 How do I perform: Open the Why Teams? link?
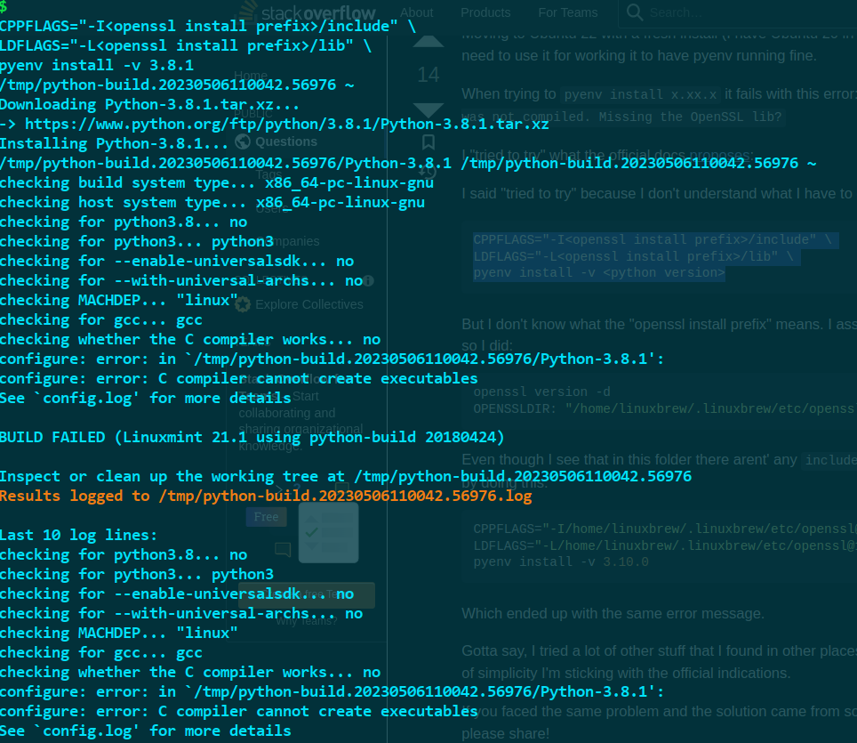point(307,621)
